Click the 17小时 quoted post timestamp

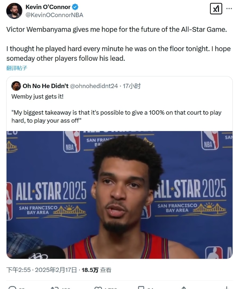point(132,86)
